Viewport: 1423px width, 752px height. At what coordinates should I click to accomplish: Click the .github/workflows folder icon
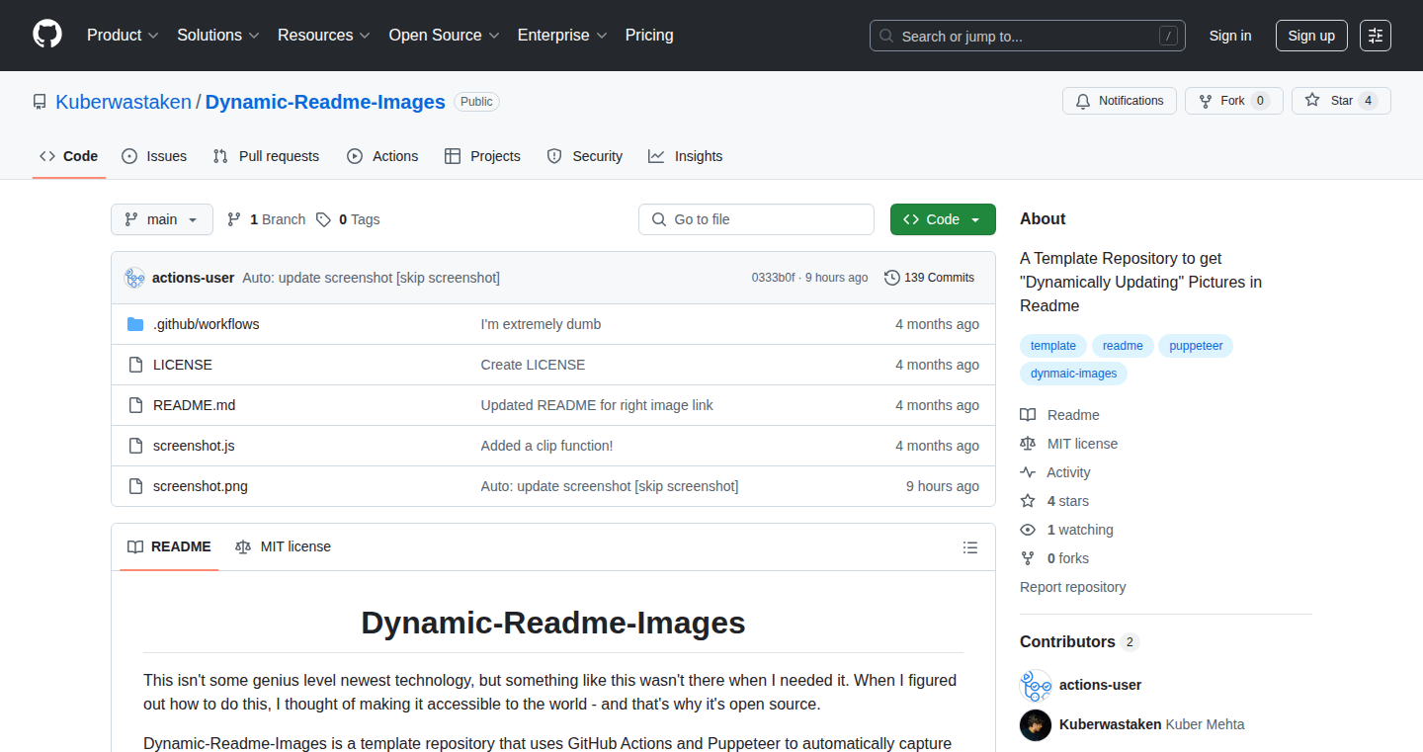tap(135, 324)
